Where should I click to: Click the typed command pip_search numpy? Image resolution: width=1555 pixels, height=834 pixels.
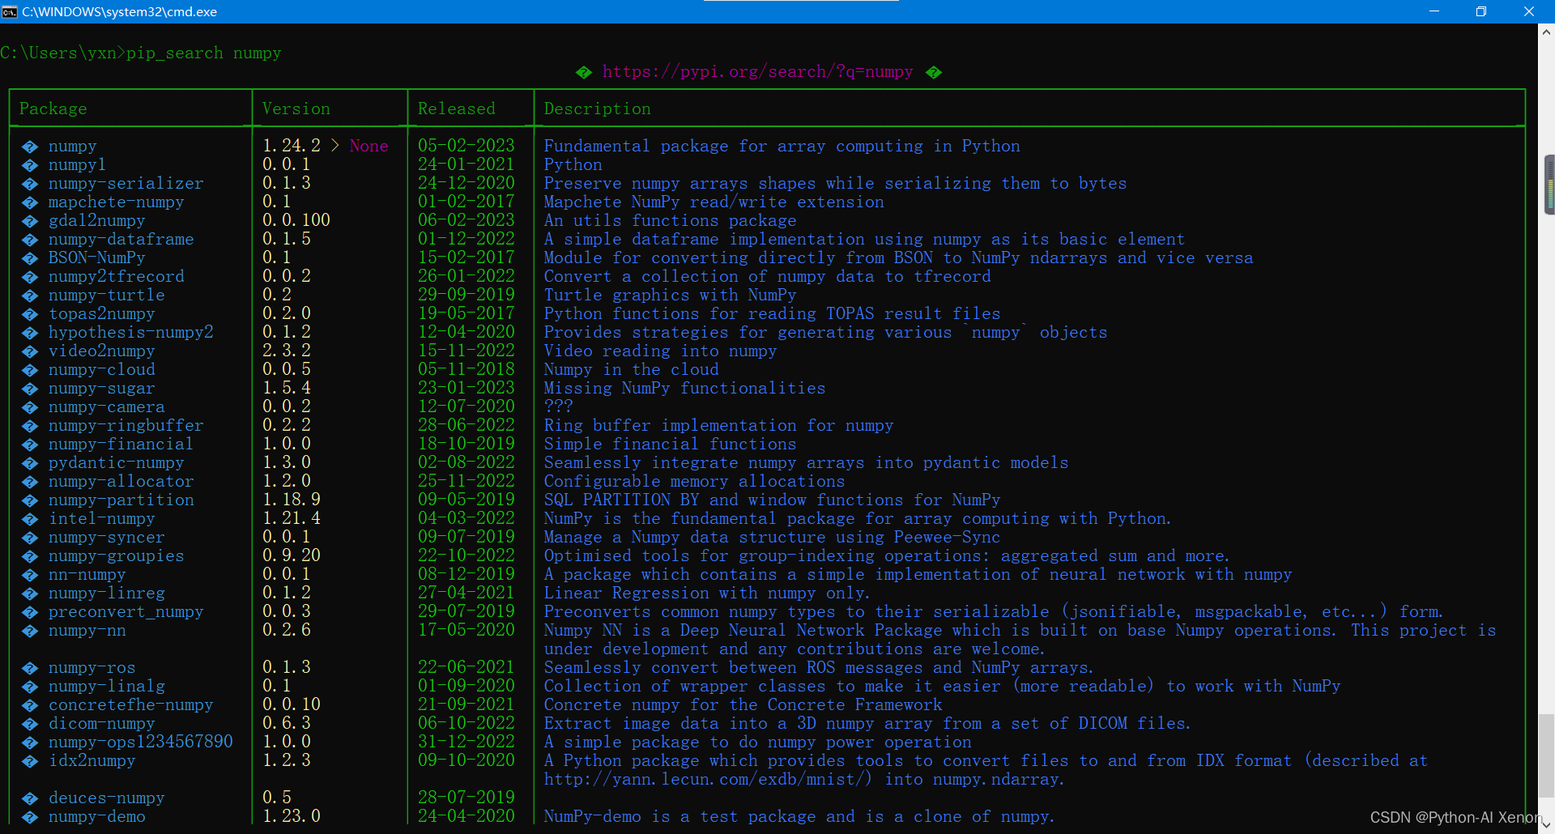coord(204,53)
